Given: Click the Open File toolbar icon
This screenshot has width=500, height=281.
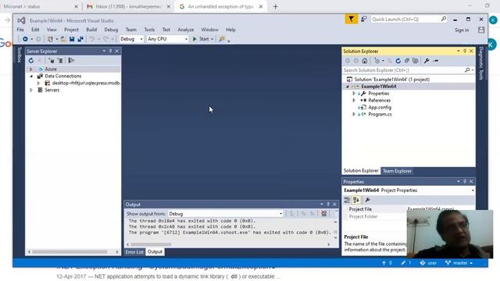Looking at the screenshot, I should click(63, 39).
